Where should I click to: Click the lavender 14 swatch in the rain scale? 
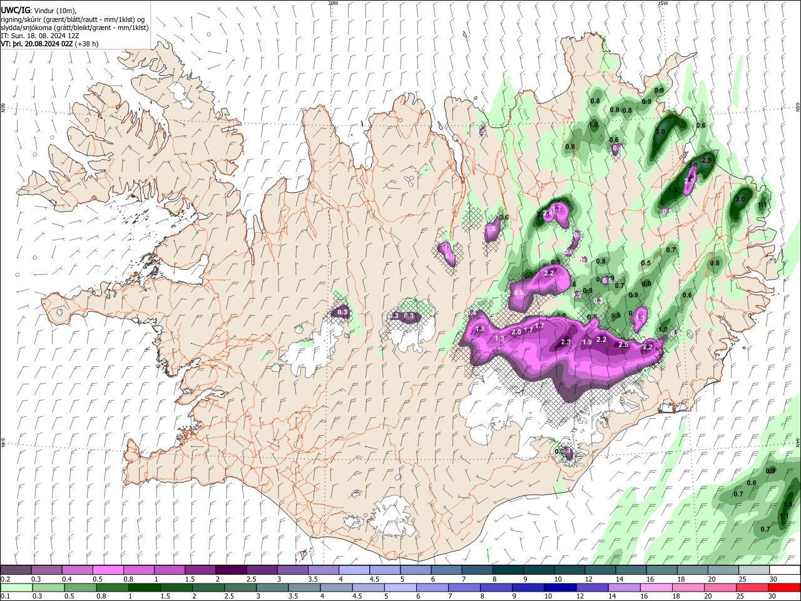tap(624, 588)
